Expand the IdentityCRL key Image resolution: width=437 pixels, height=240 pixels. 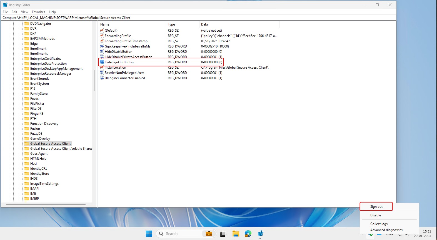pyautogui.click(x=22, y=169)
